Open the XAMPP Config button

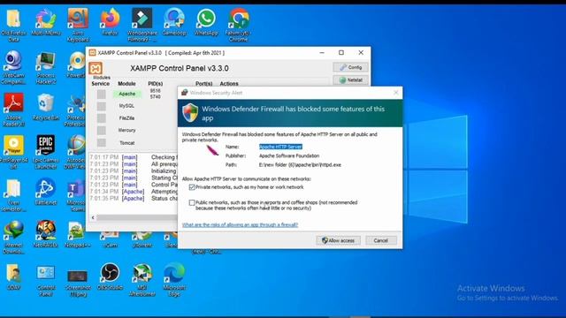(350, 67)
